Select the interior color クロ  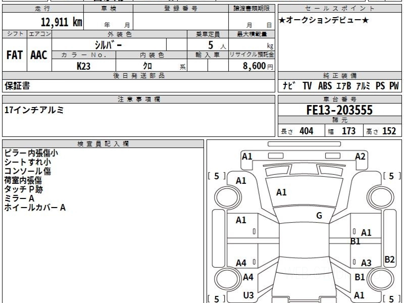tap(147, 66)
